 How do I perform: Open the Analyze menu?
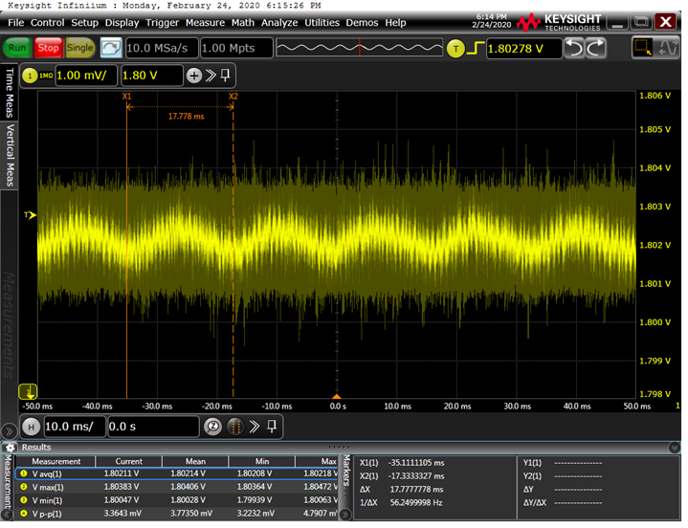(279, 22)
